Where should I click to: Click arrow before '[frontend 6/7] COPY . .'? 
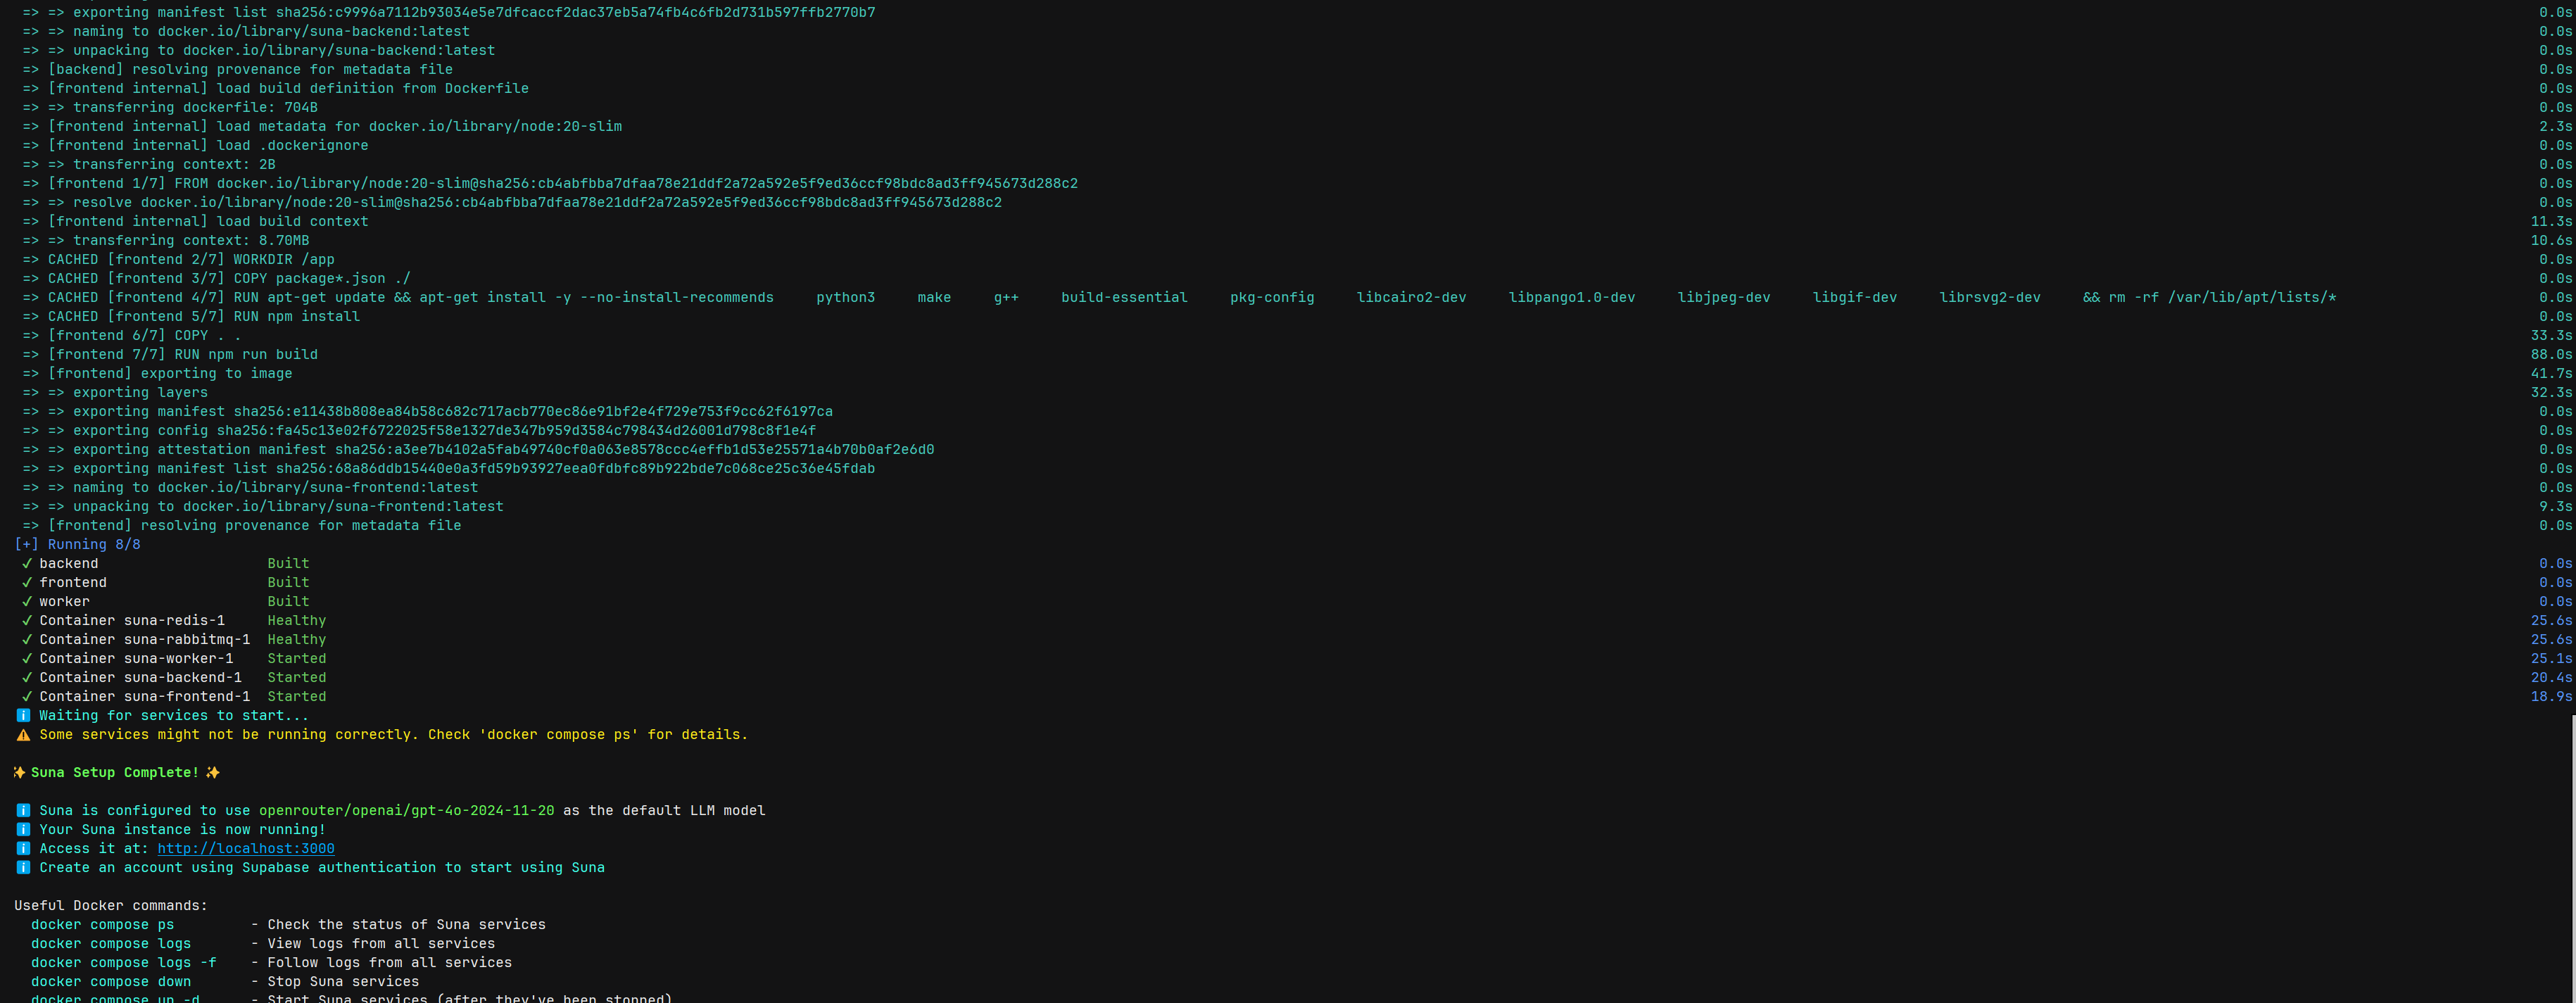pos(31,336)
